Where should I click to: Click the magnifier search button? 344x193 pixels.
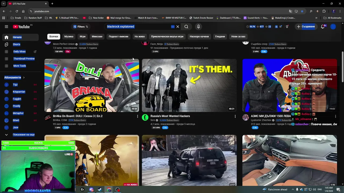(186, 27)
